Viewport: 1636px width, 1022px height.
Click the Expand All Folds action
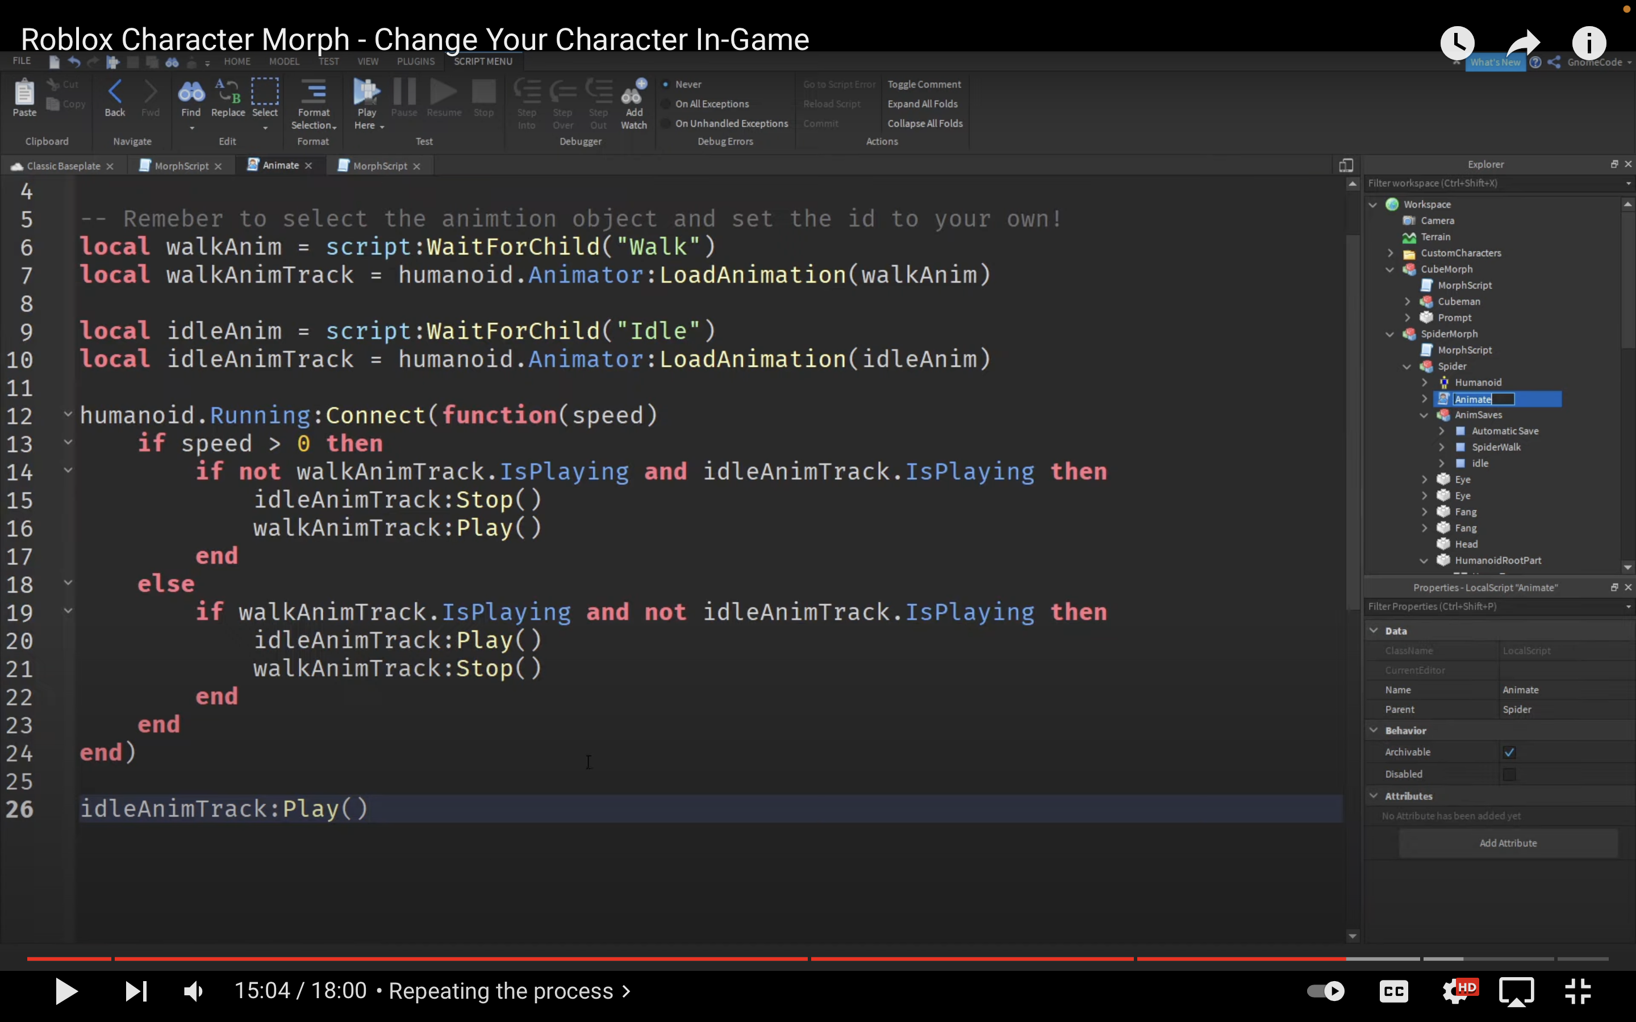point(924,103)
